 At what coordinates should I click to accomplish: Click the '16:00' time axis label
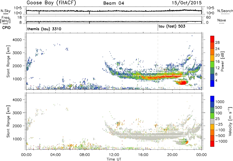[x=143, y=155]
